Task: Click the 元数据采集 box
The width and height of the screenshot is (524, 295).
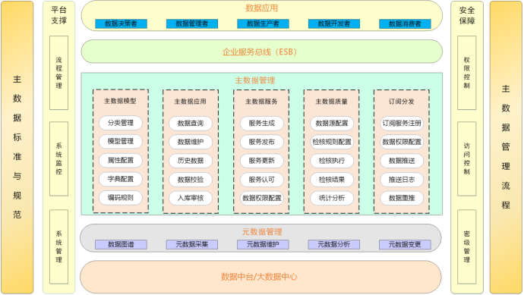Action: 192,244
